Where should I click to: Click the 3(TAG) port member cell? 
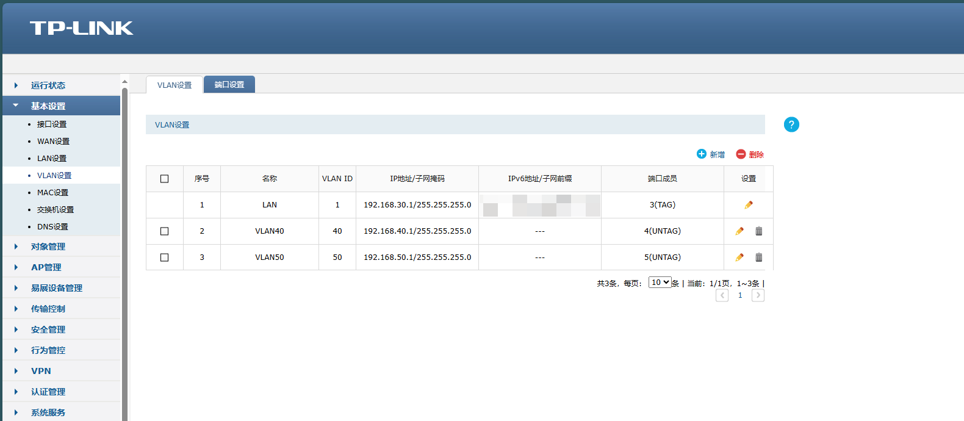pos(663,205)
